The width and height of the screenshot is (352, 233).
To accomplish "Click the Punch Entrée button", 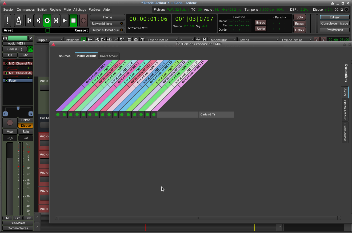I will coord(261,23).
